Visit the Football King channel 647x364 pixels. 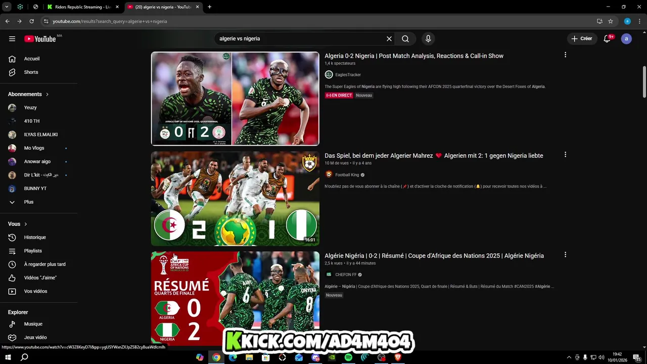(x=347, y=175)
